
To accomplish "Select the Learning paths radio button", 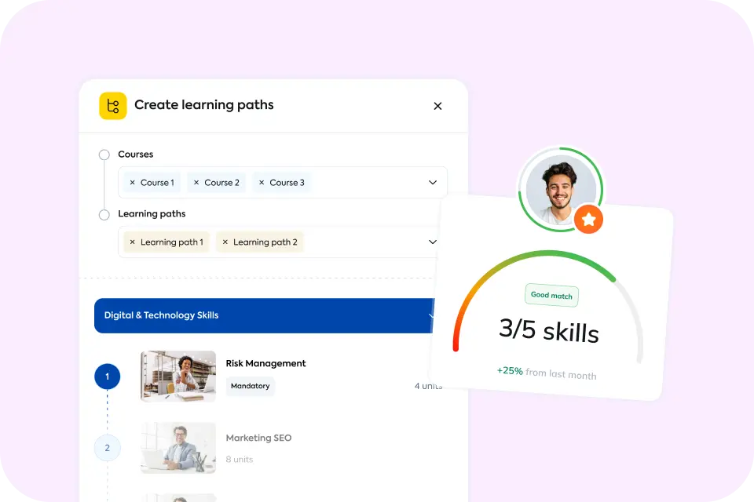I will (104, 214).
